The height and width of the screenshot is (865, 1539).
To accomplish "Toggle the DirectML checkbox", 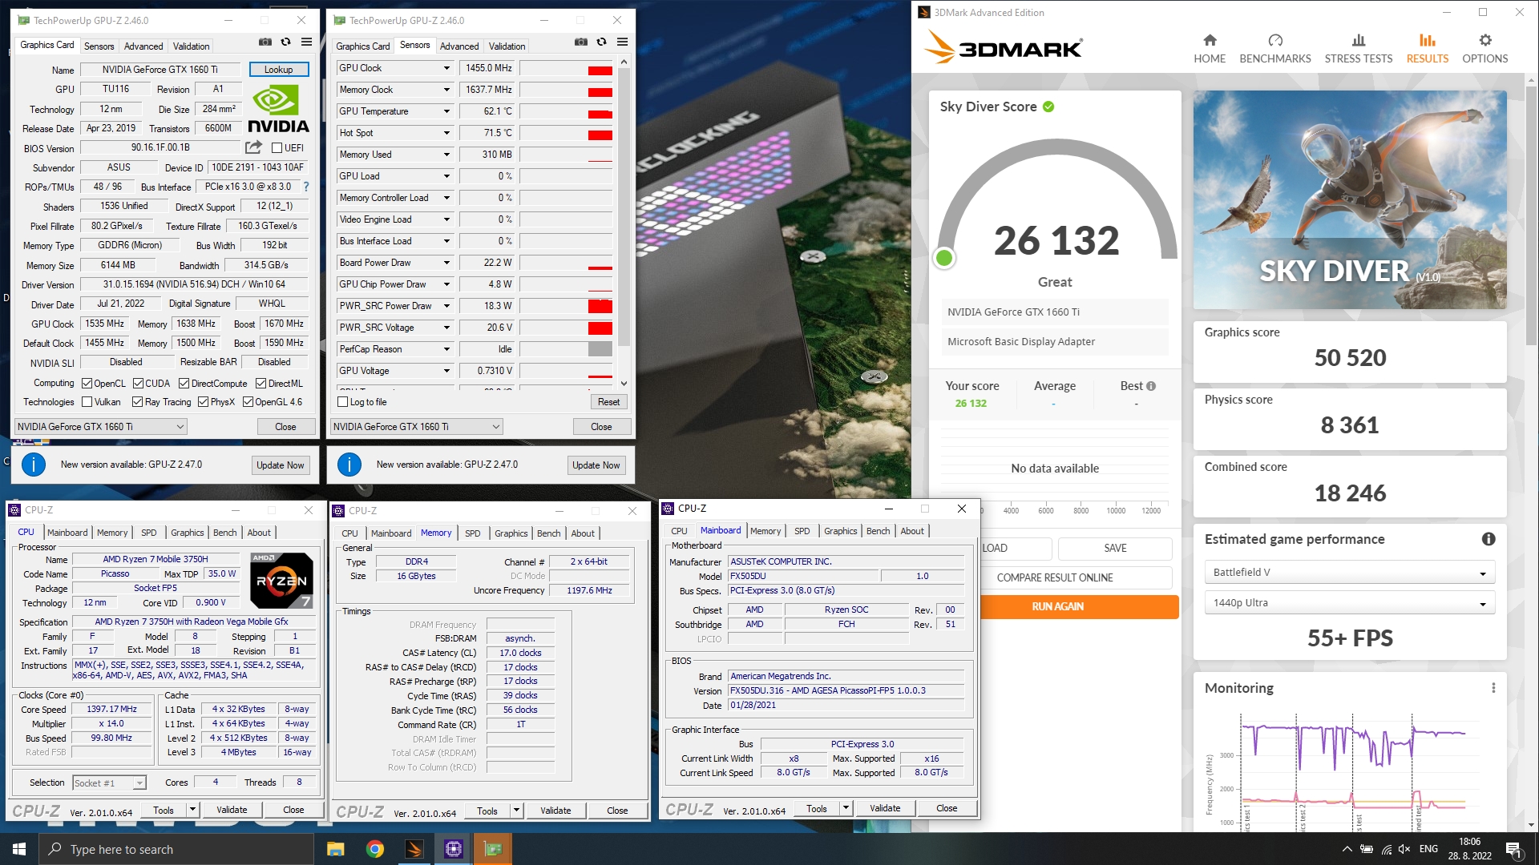I will (261, 384).
